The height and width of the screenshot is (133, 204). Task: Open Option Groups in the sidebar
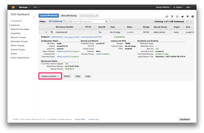17,46
